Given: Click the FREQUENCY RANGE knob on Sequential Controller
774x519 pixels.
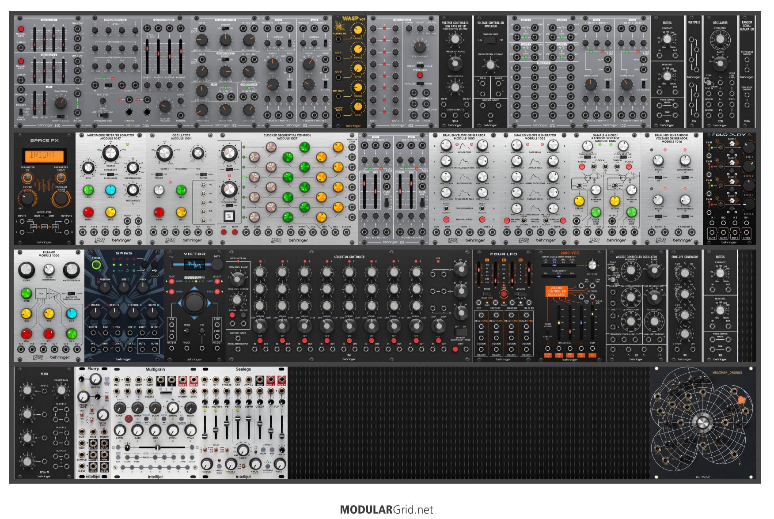Looking at the screenshot, I should (x=238, y=279).
